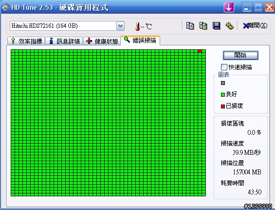This screenshot has height=210, width=275.
Task: Click the green 良好 legend swatch
Action: pyautogui.click(x=223, y=95)
